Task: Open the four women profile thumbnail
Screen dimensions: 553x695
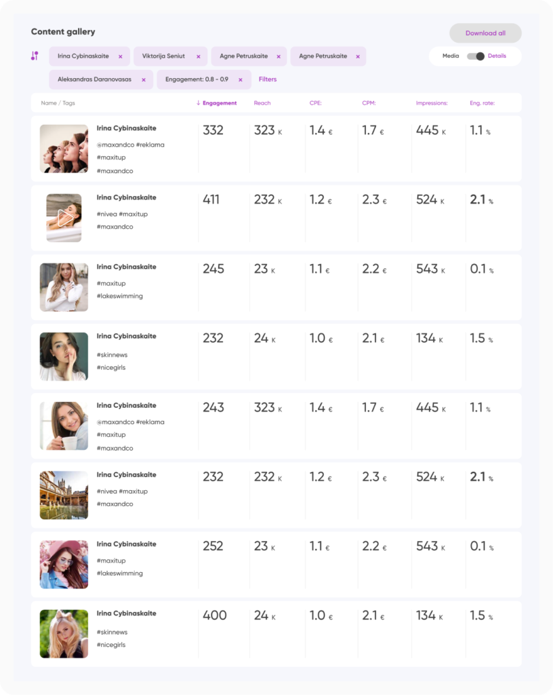Action: pos(64,149)
